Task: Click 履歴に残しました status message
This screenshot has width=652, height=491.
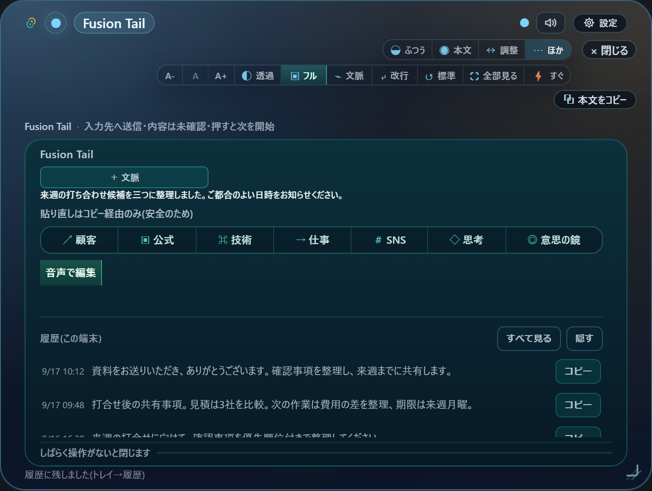Action: coord(85,475)
